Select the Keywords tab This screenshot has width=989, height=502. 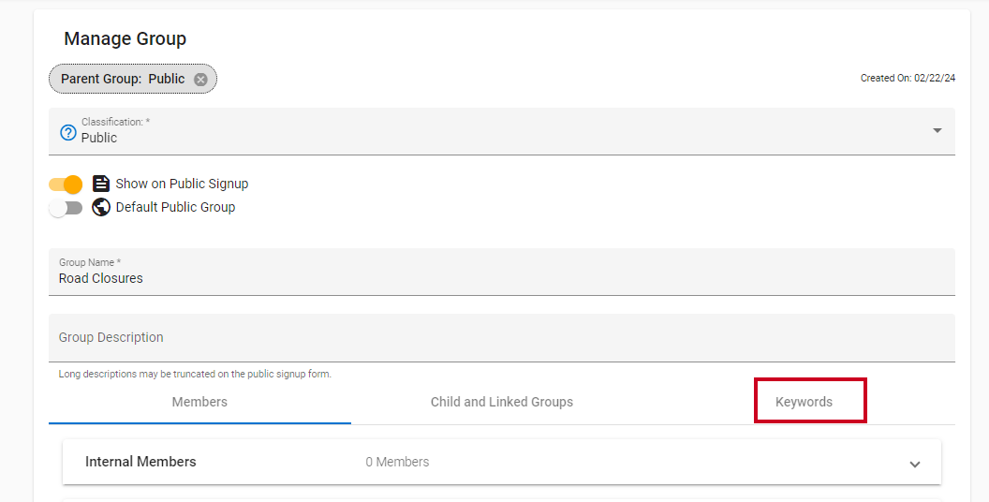pos(804,403)
